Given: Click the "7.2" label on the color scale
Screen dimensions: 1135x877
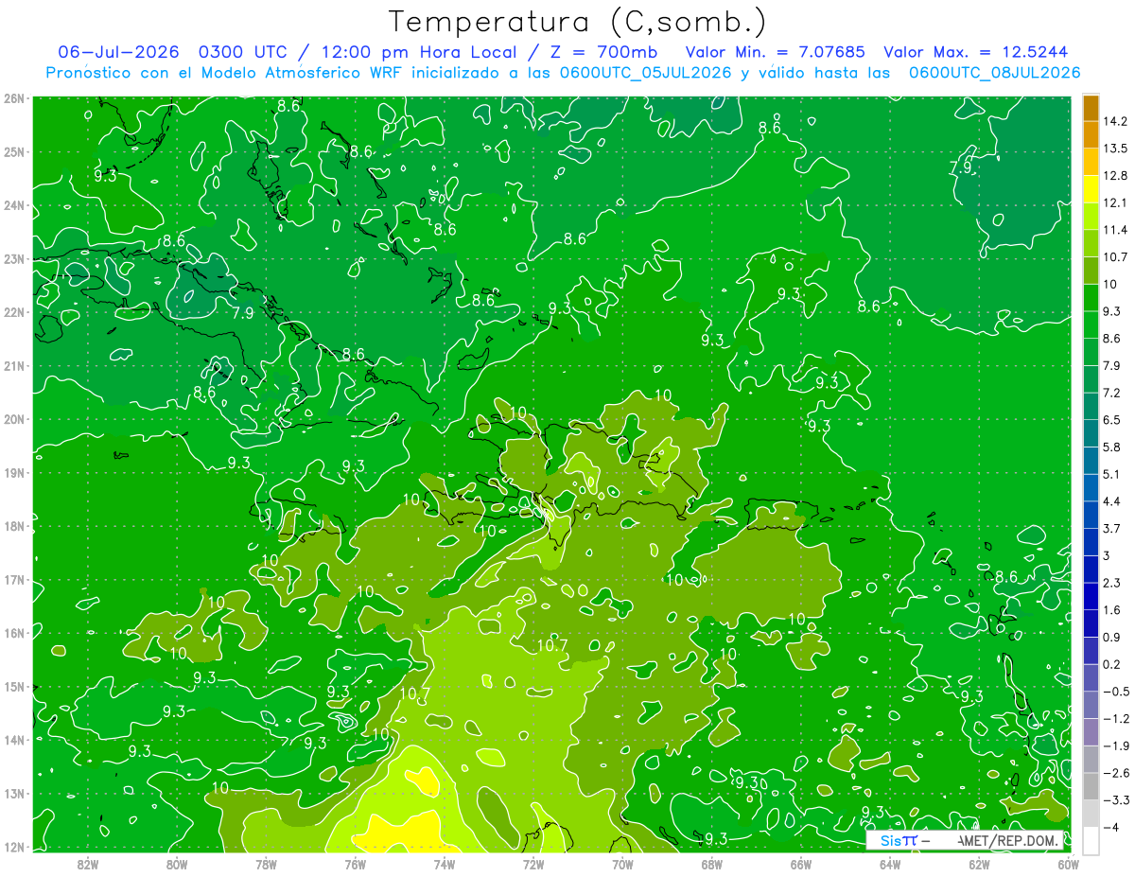Looking at the screenshot, I should (1112, 393).
